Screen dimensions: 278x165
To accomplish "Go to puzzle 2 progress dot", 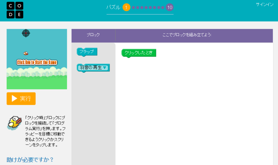I will click(x=133, y=7).
